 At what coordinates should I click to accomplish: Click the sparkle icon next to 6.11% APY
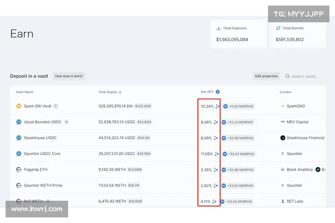click(214, 201)
